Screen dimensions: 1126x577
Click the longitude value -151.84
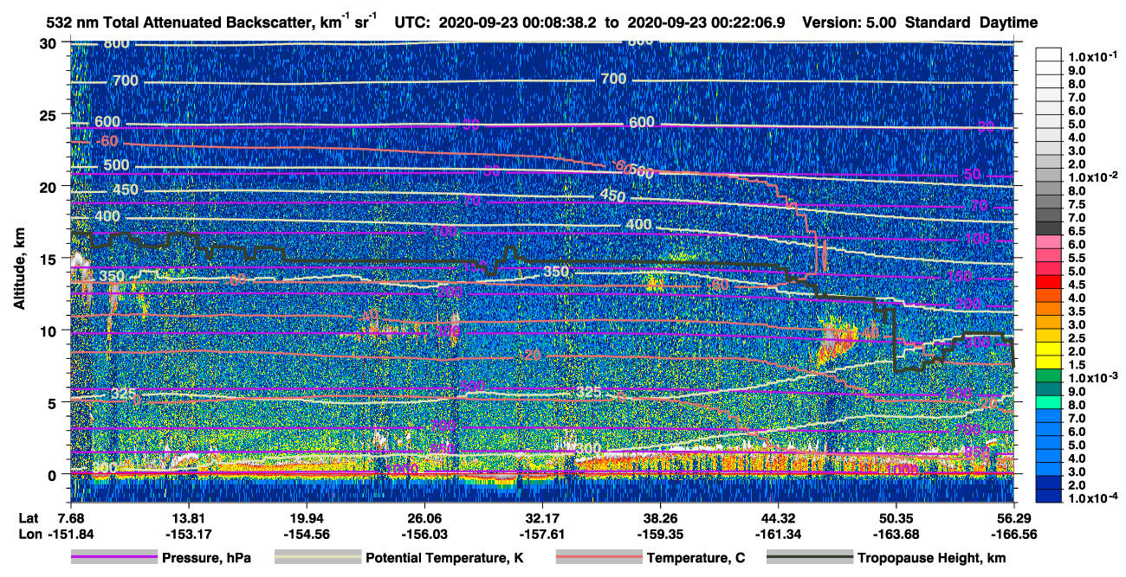pos(70,533)
